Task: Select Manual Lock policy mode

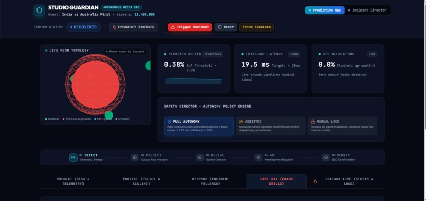Action: pyautogui.click(x=342, y=126)
